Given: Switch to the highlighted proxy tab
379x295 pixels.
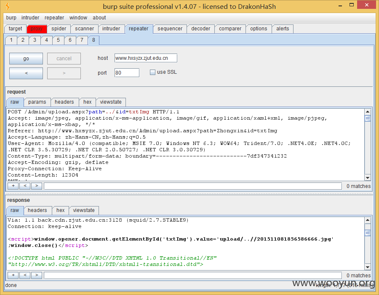Looking at the screenshot, I should [37, 29].
